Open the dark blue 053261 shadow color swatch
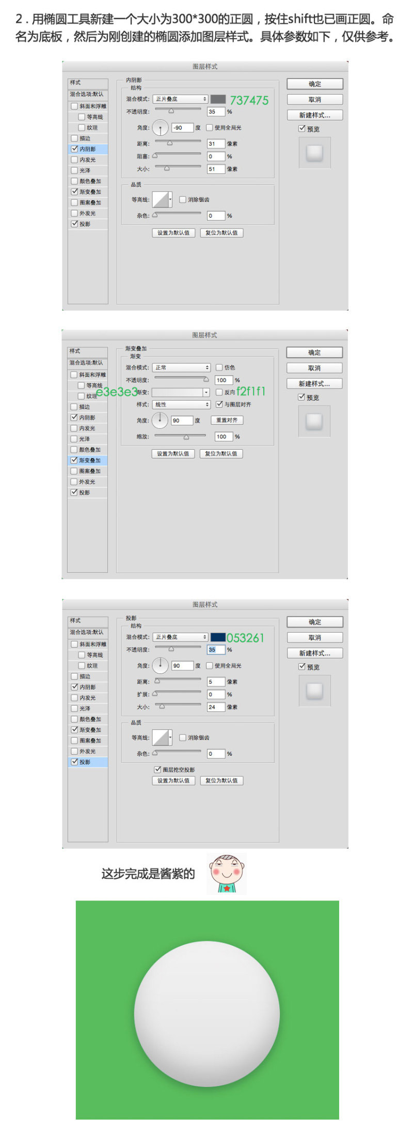Viewport: 413px width, 1132px height. point(218,637)
